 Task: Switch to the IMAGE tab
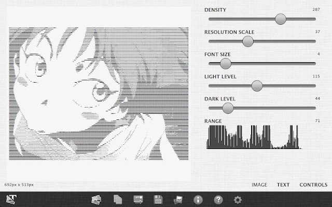[x=259, y=185]
